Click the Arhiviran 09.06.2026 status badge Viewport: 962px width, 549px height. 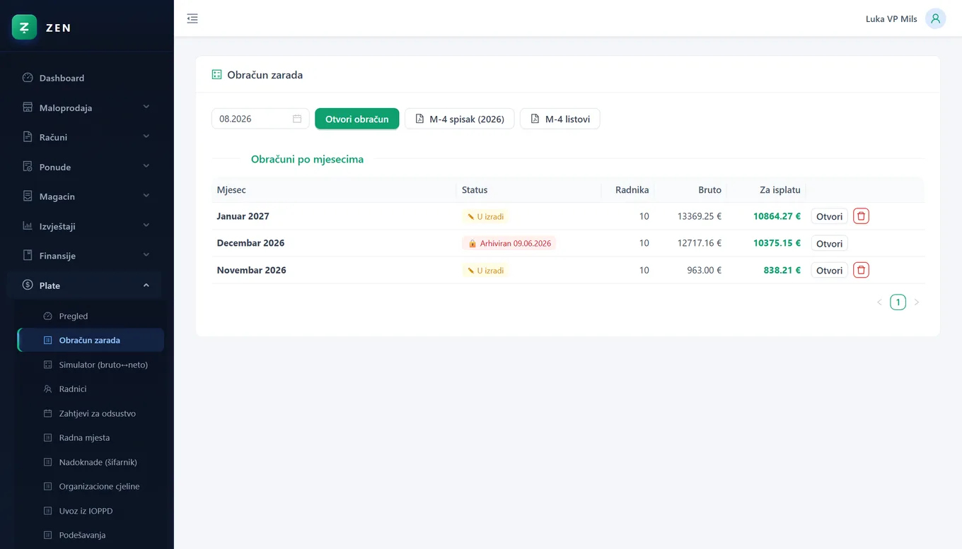coord(509,243)
